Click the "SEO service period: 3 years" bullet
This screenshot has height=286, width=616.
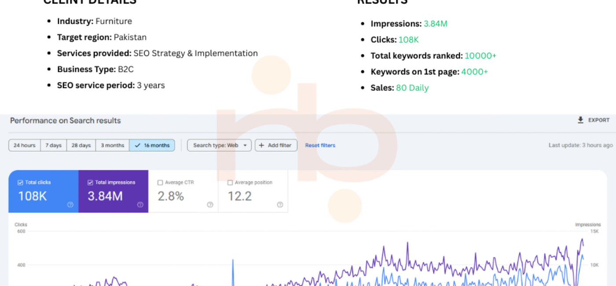(111, 85)
